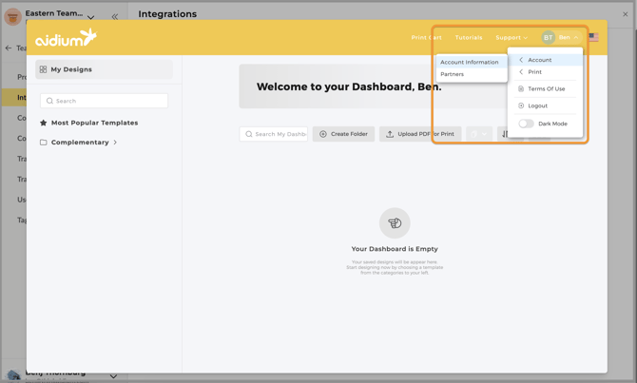Click the Complementary folder icon

(x=44, y=143)
